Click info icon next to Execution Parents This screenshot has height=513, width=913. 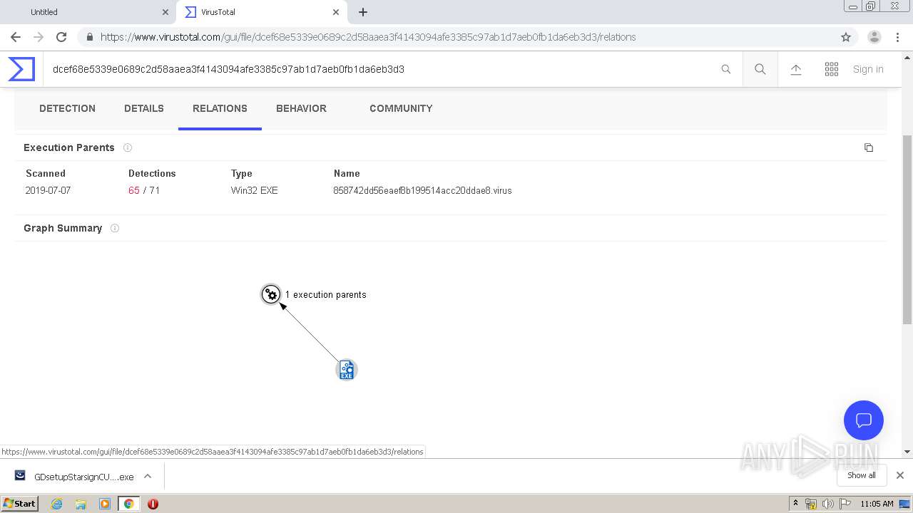coord(128,147)
